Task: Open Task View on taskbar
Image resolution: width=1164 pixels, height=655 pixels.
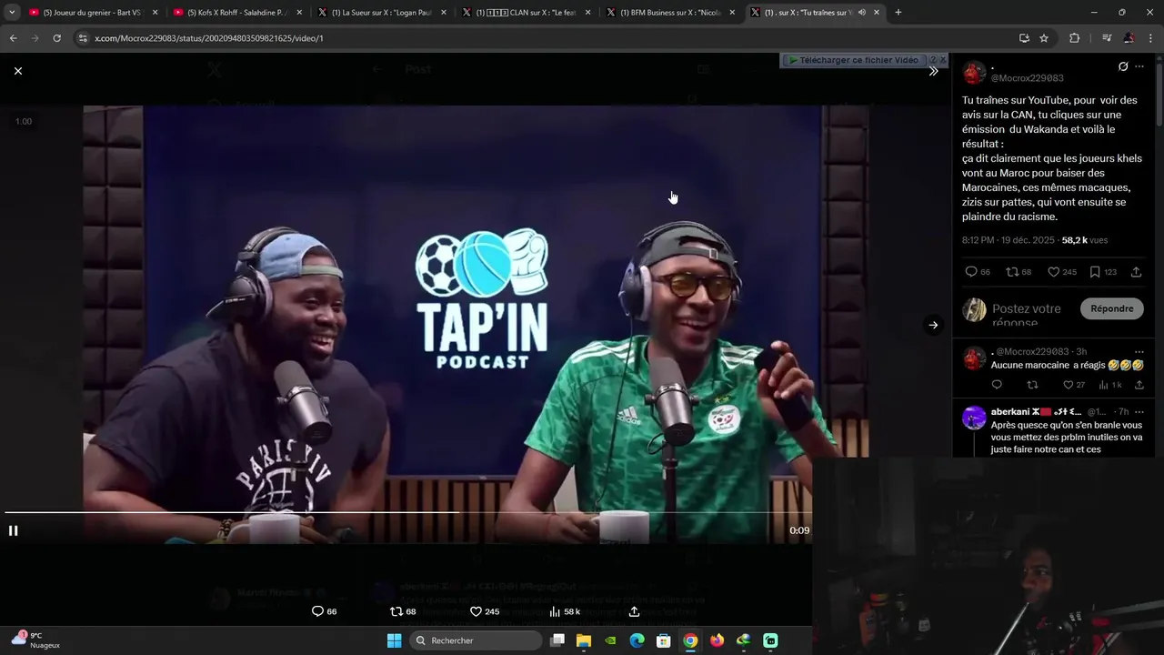Action: (557, 640)
